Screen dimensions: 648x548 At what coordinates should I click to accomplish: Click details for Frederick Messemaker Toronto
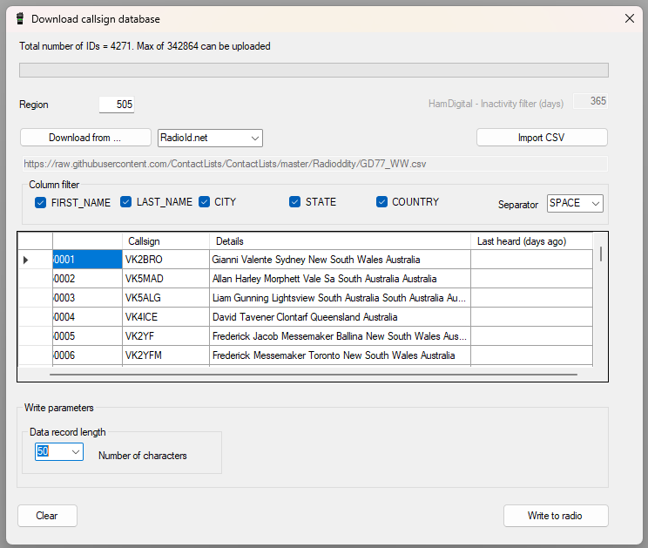pos(340,355)
